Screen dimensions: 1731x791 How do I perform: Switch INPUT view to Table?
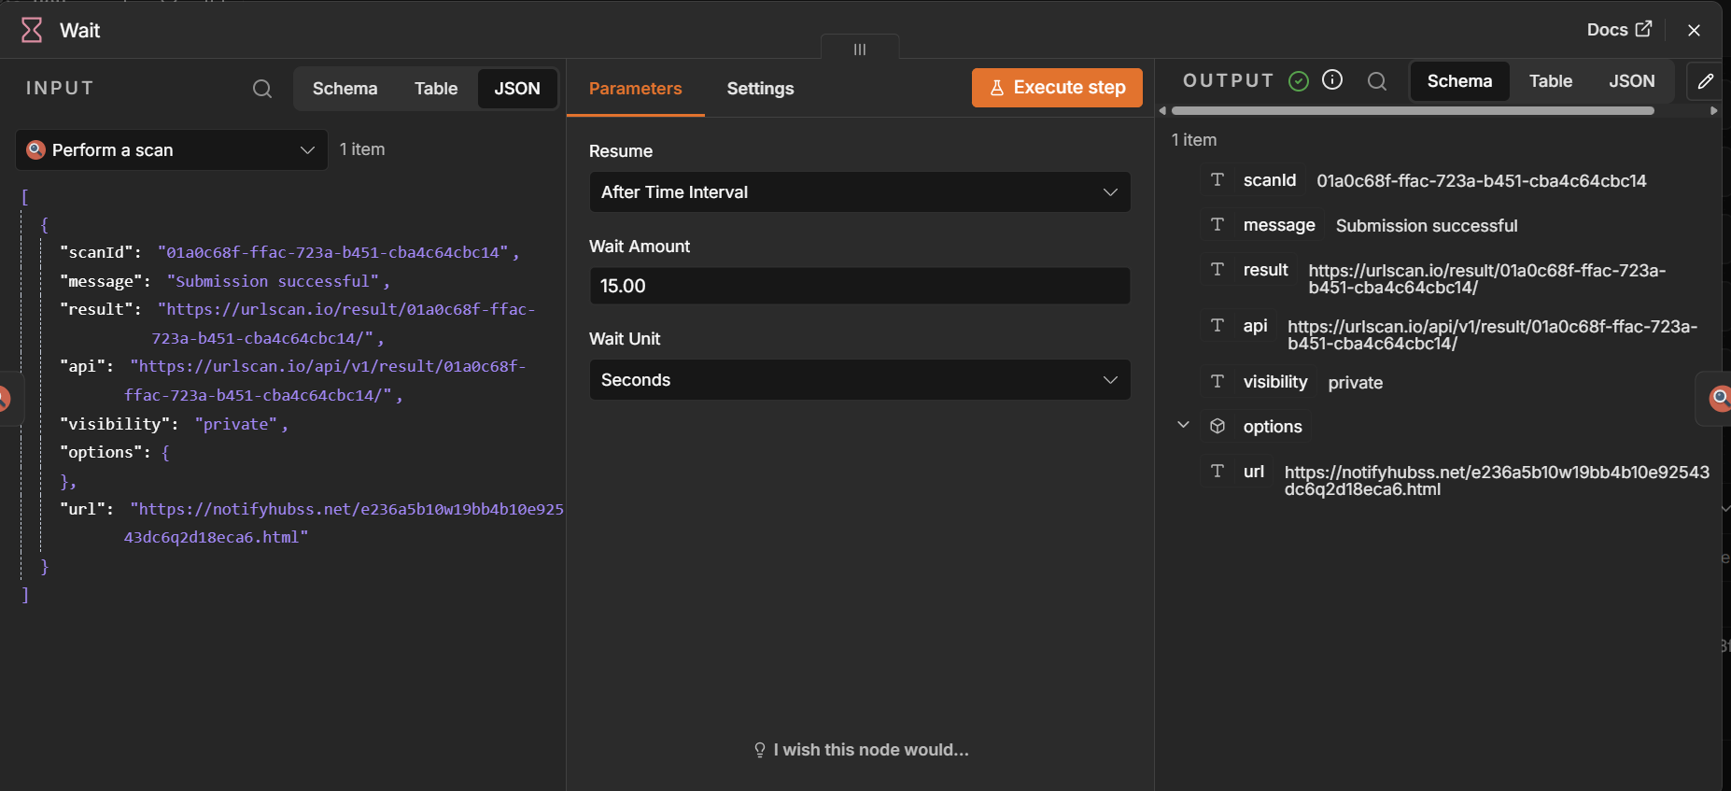[436, 89]
